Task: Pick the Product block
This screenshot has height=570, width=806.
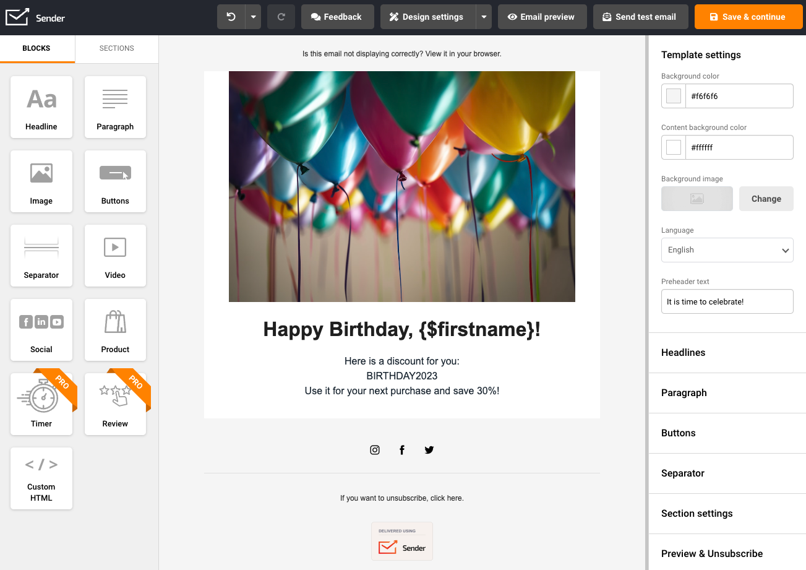Action: 115,330
